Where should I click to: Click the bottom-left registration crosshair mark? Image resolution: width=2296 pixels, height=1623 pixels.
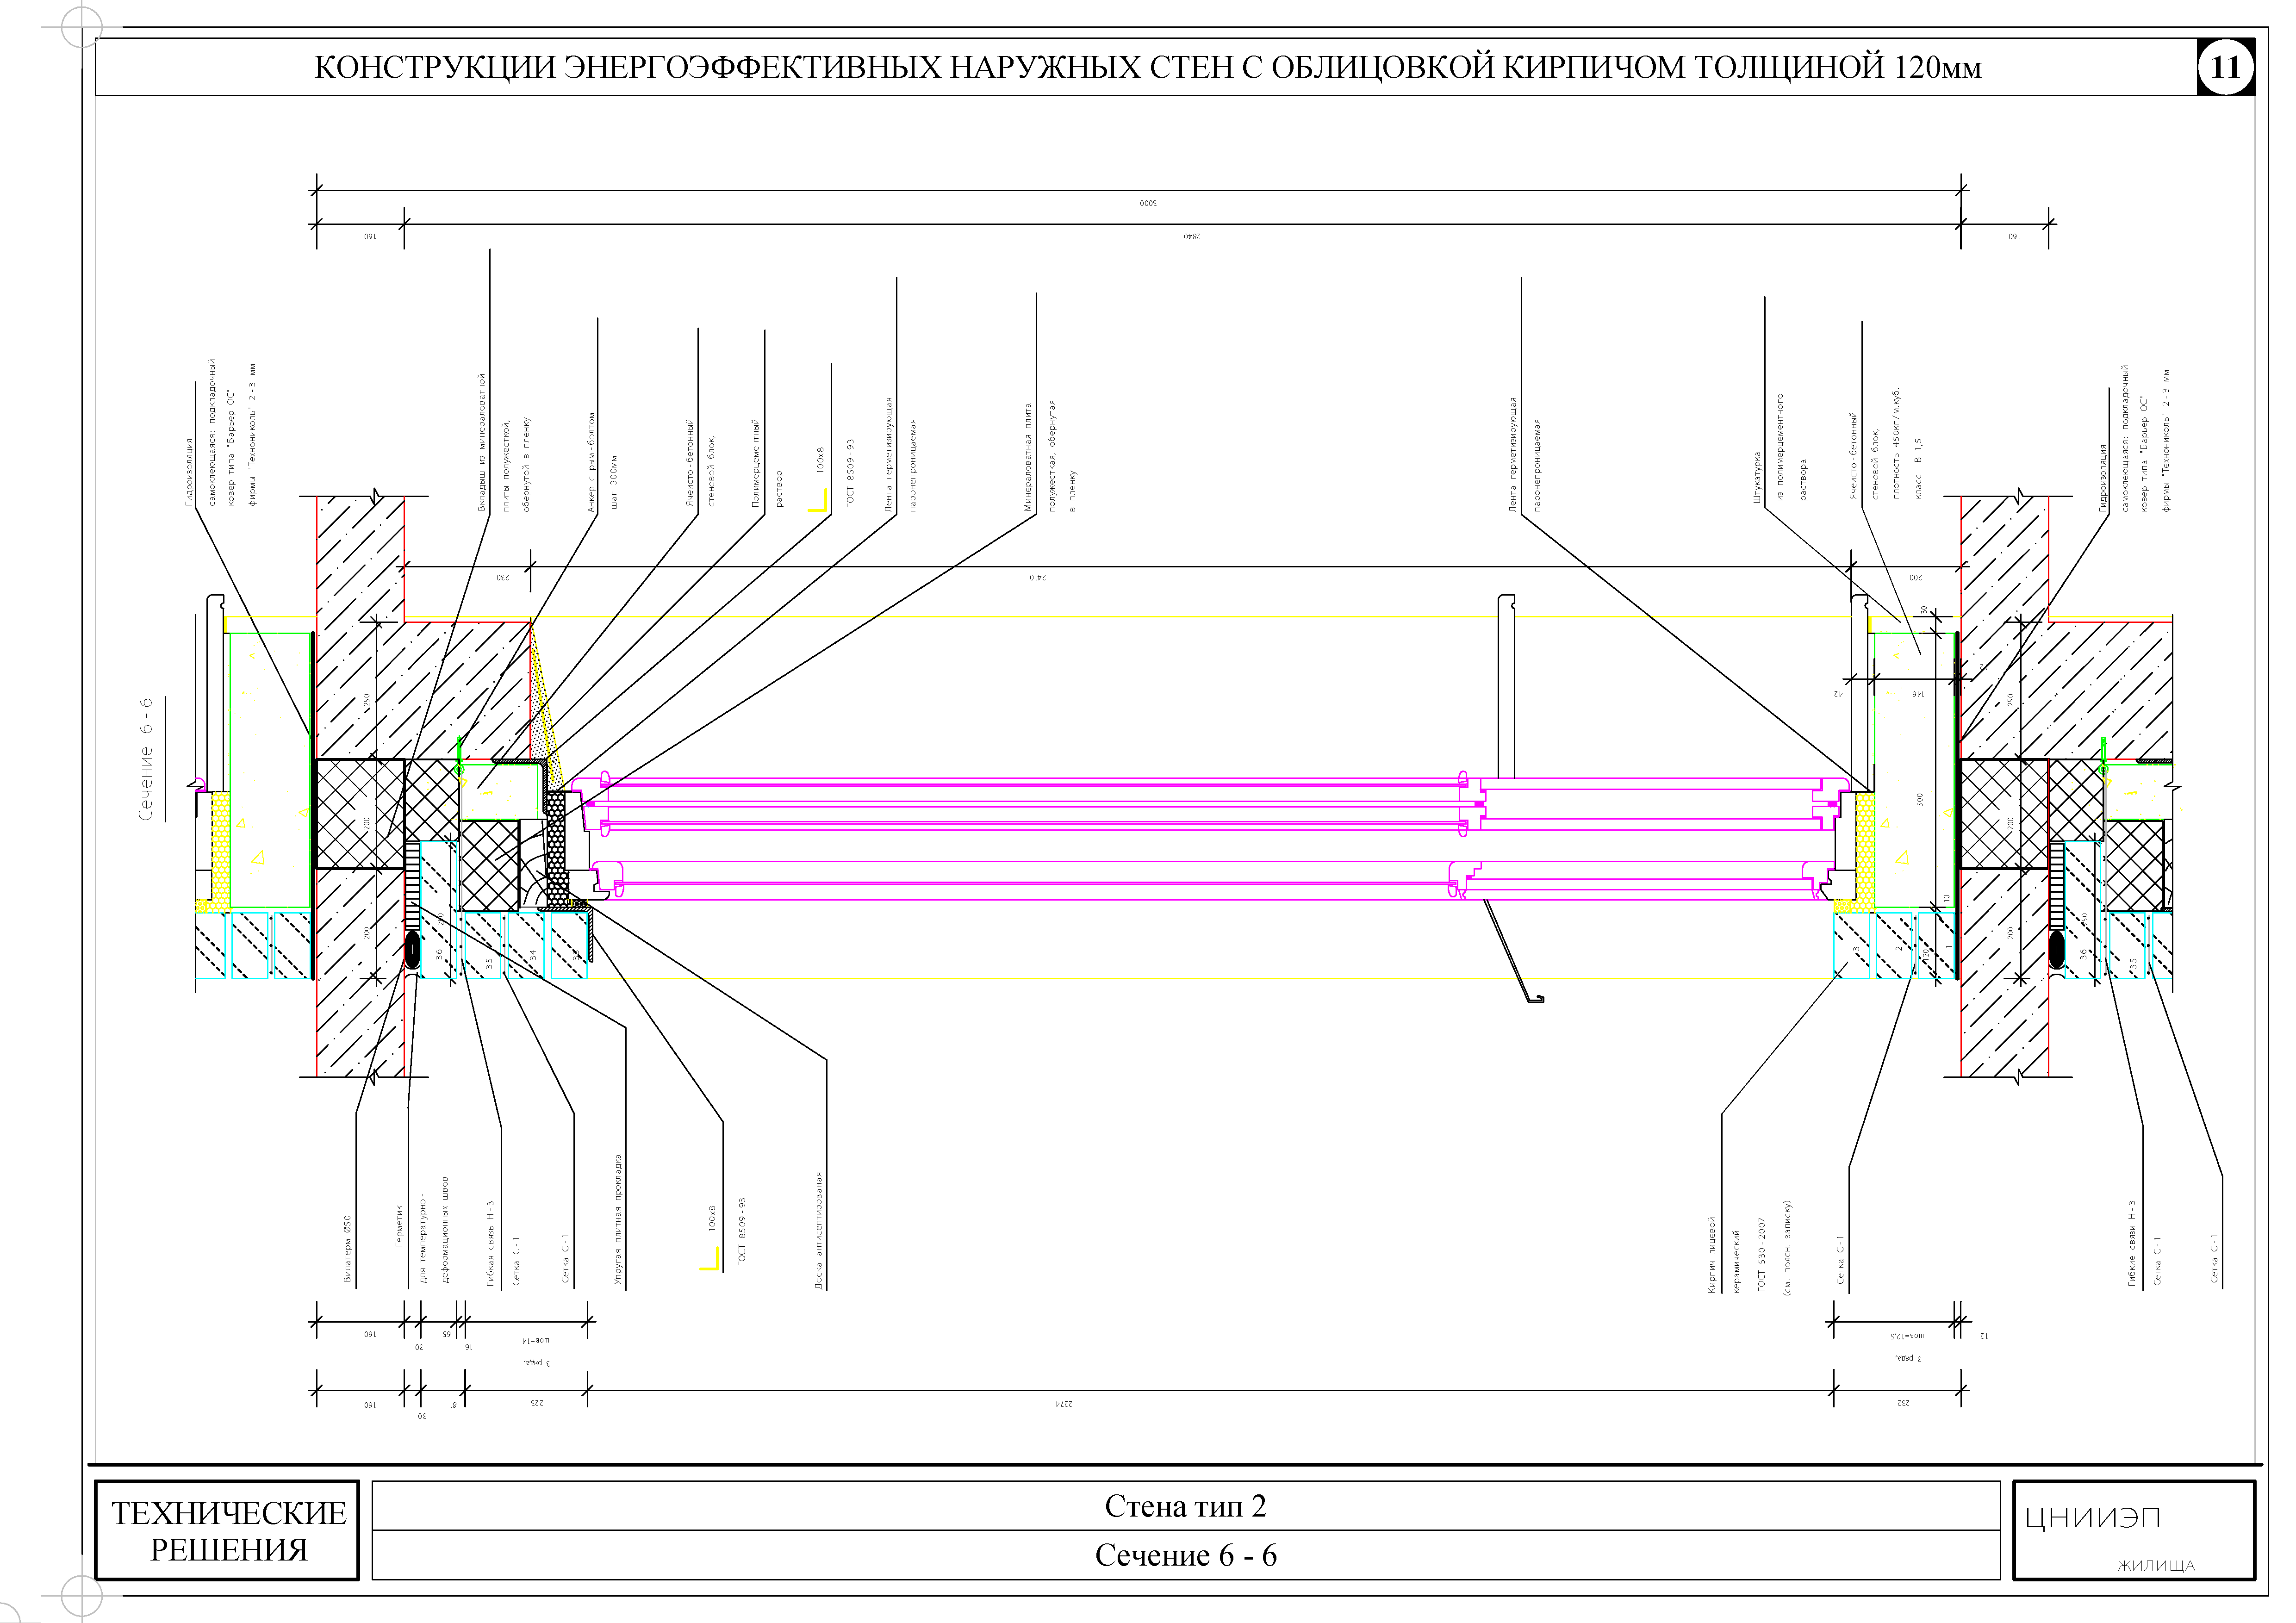(x=81, y=1596)
